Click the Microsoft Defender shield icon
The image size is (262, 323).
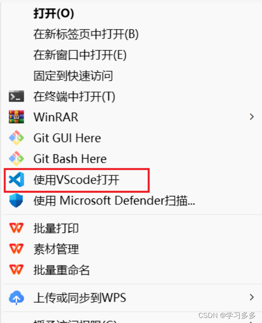[x=16, y=201]
